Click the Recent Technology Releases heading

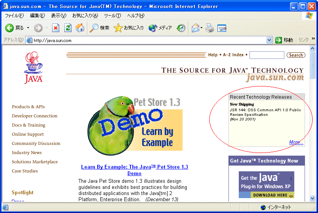(261, 97)
